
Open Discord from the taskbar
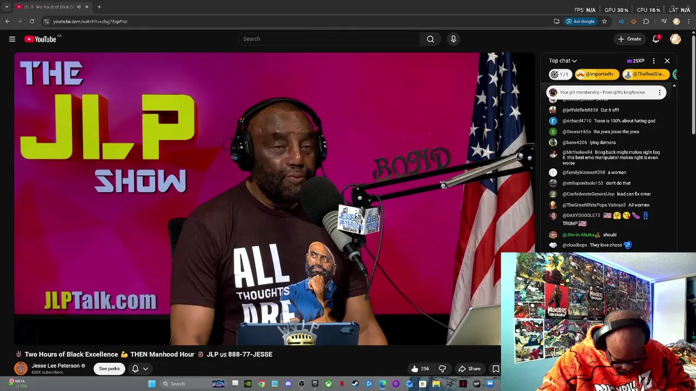coord(288,384)
